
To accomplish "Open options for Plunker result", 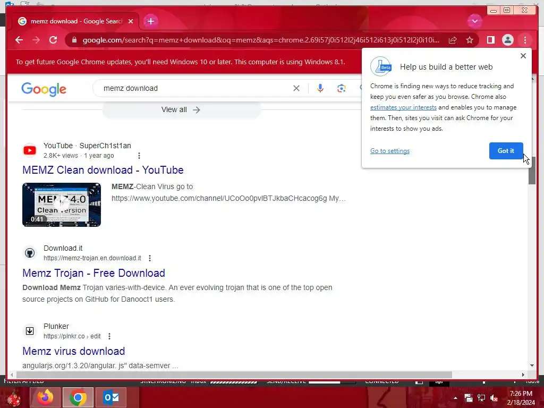I will tap(109, 336).
